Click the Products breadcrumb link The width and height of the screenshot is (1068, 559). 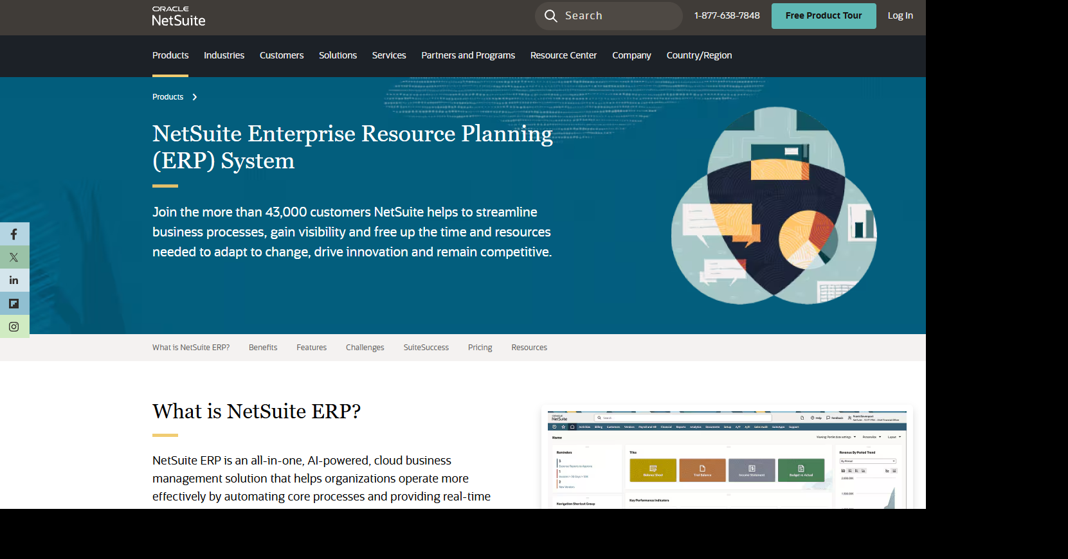tap(168, 97)
